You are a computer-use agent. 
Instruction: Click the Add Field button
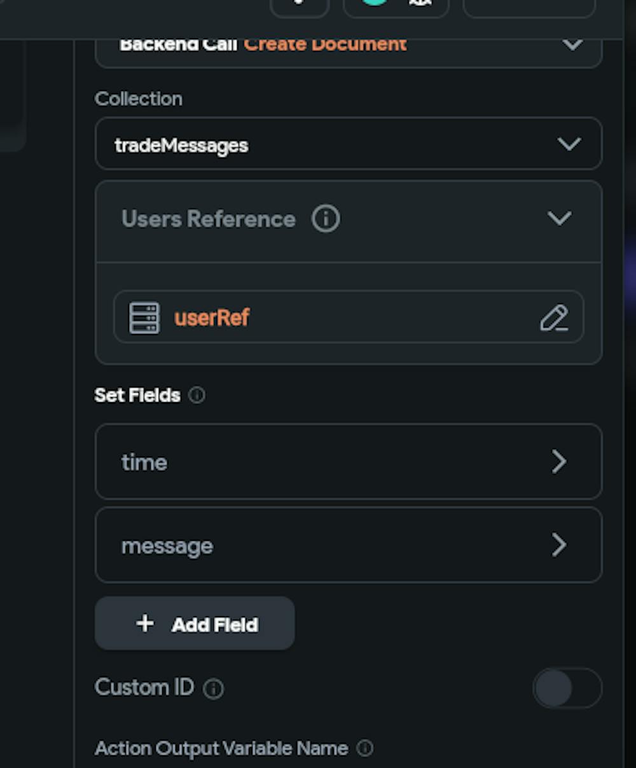tap(195, 624)
